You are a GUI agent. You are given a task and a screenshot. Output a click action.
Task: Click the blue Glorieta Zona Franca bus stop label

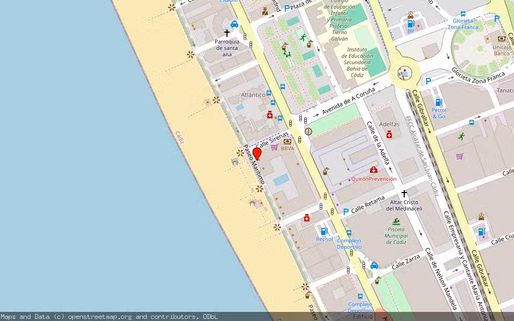463,24
